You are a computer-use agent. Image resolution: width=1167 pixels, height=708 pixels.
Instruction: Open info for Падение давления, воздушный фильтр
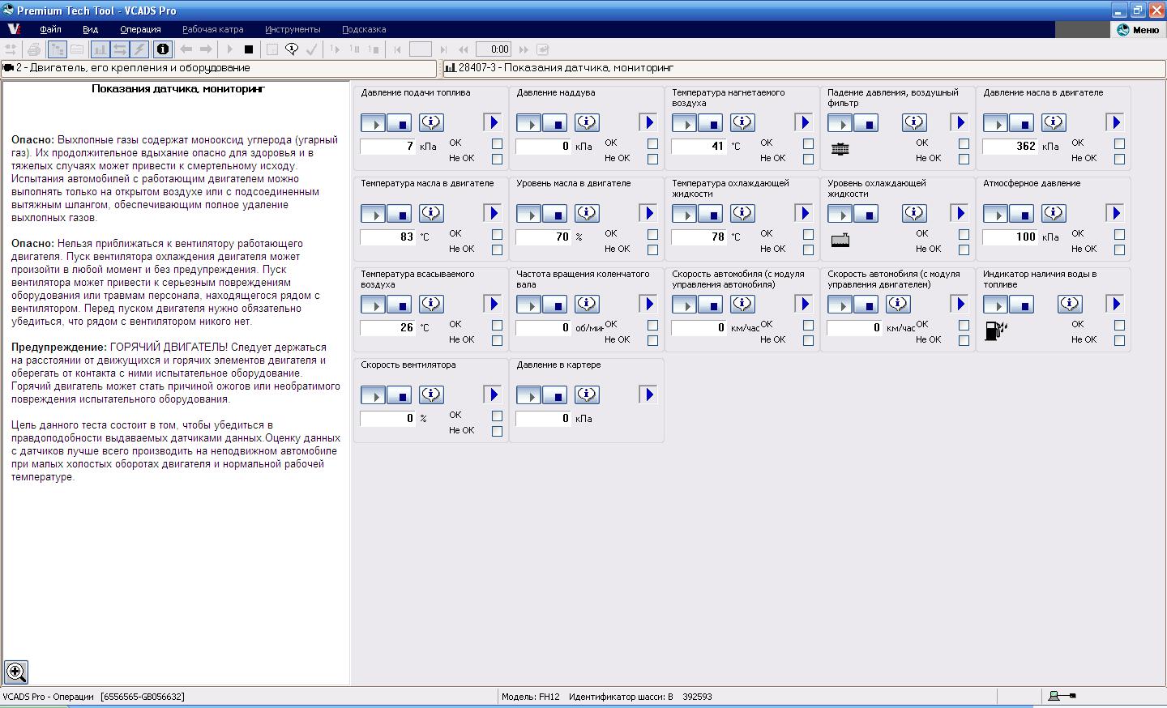pyautogui.click(x=914, y=122)
